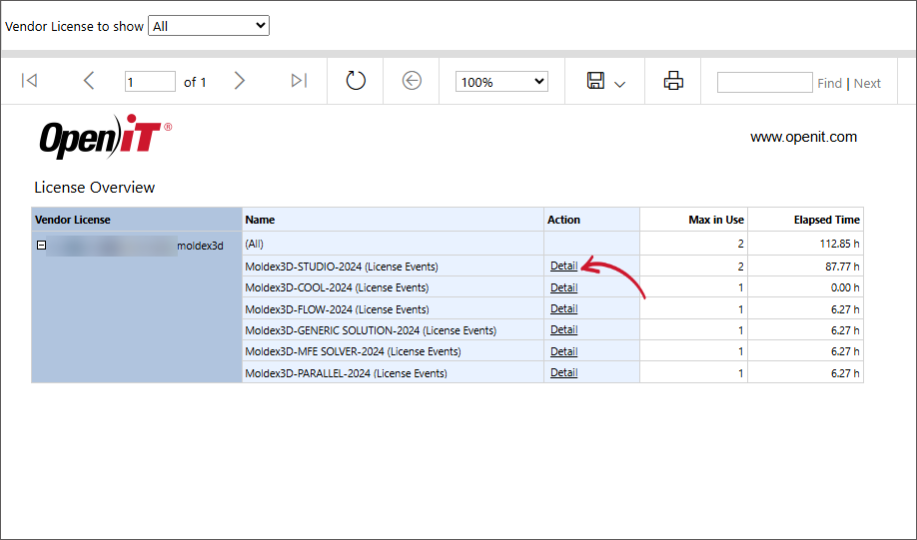This screenshot has height=540, width=917.
Task: Select Moldex3D-GENERIC SOLUTION-2024 (License Events) name
Action: 371,330
